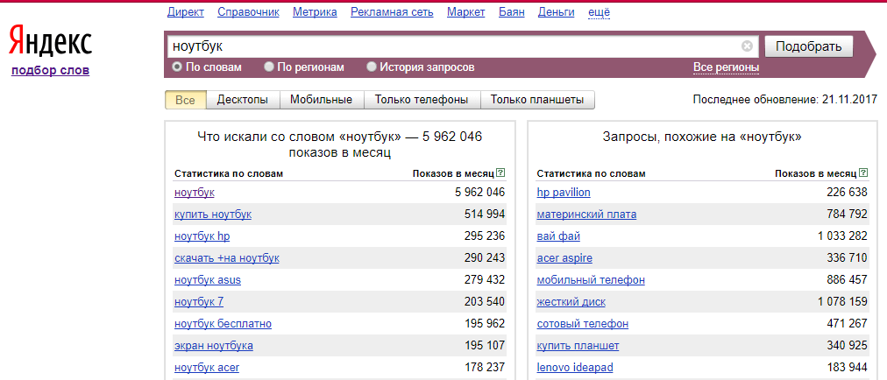
Task: Open the купить ноутбук keyword link
Action: pyautogui.click(x=213, y=215)
